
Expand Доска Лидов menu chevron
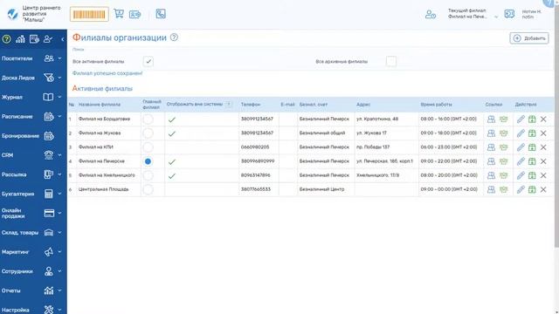(59, 78)
